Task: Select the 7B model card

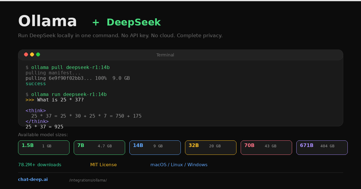Action: point(99,147)
